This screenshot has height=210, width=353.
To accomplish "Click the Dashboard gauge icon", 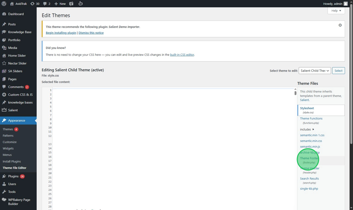I will 4,14.
